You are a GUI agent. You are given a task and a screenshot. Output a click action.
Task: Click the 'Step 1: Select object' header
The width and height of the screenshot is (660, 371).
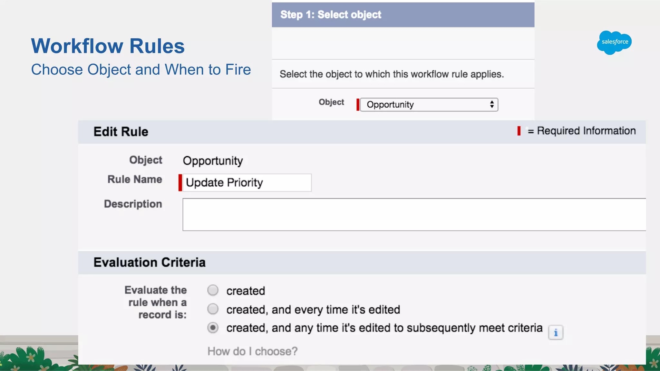click(403, 15)
